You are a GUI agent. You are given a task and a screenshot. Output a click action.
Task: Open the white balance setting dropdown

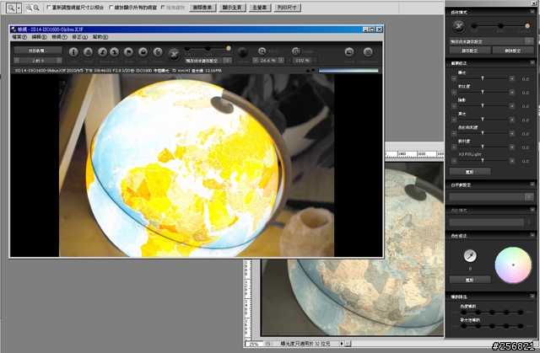[x=529, y=197]
